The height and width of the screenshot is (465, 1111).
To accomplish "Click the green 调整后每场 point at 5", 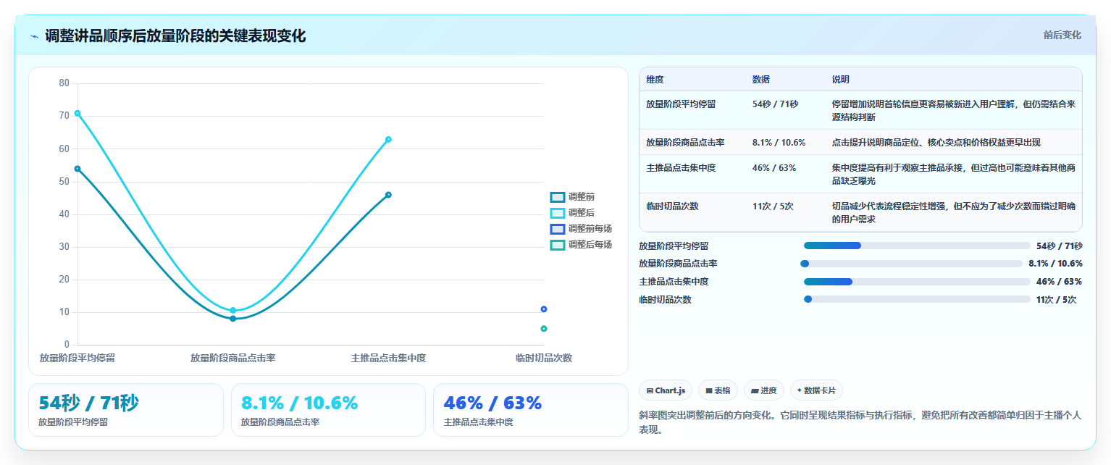I will point(544,329).
